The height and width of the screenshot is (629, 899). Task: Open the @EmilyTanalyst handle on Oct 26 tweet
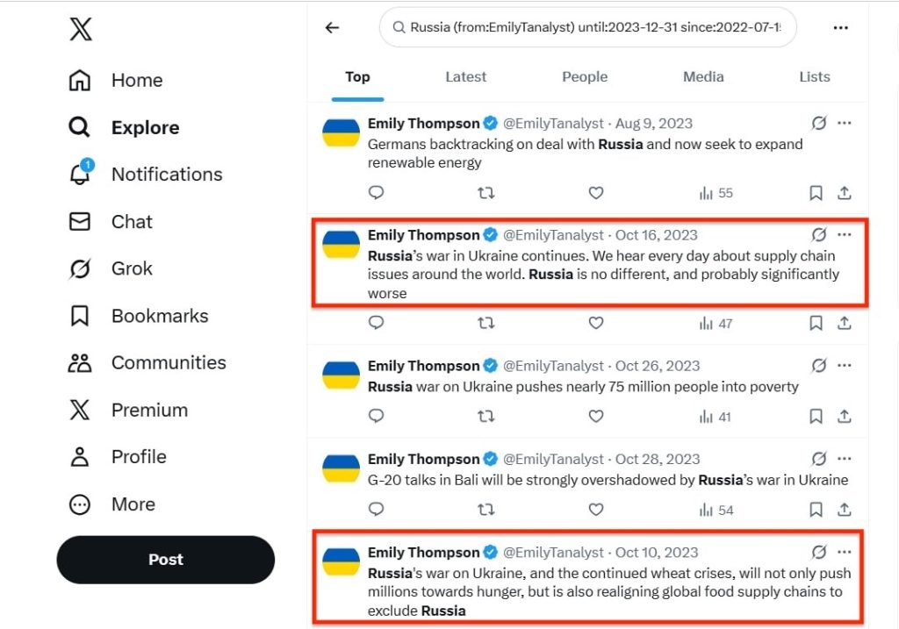(x=553, y=366)
